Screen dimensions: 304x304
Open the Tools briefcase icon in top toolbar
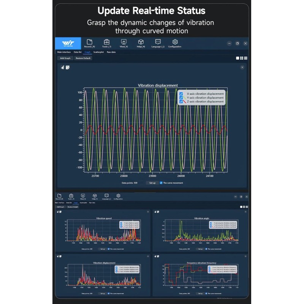[107, 42]
